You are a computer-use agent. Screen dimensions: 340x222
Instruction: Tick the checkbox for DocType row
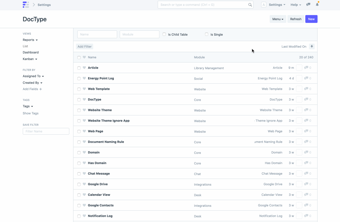coord(79,100)
